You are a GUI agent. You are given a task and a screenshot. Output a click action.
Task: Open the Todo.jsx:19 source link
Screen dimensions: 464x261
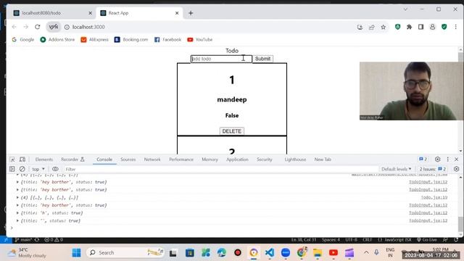click(x=434, y=197)
